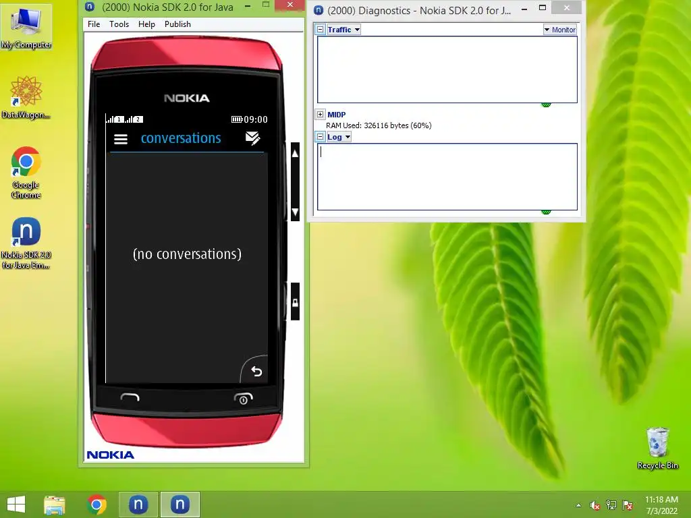Open the Recycle Bin

(x=657, y=448)
